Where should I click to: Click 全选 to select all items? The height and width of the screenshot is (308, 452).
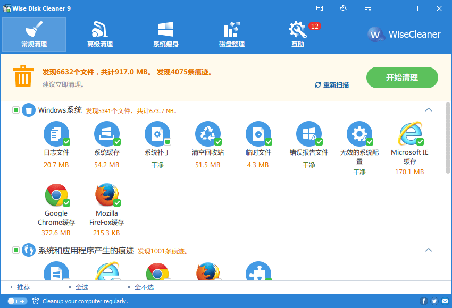(x=82, y=287)
